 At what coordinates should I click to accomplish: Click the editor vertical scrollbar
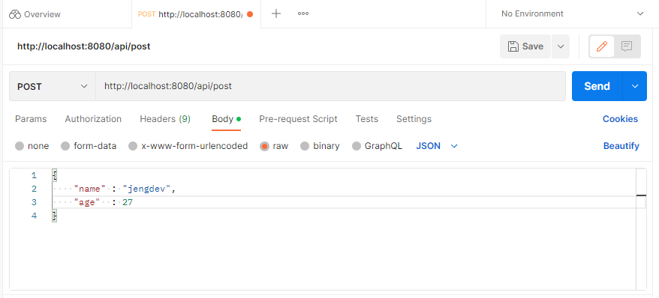click(641, 229)
